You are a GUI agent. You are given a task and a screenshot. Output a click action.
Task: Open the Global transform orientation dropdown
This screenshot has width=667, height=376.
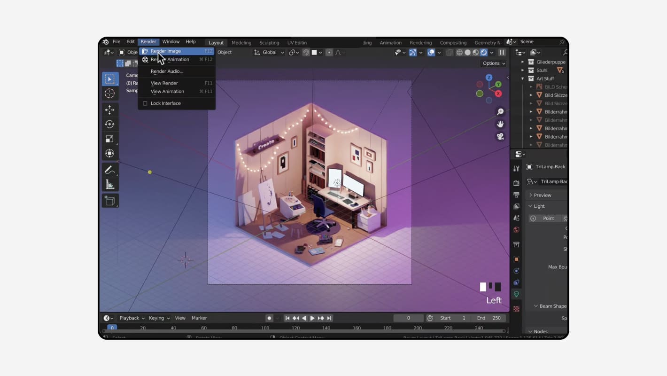[x=270, y=53]
